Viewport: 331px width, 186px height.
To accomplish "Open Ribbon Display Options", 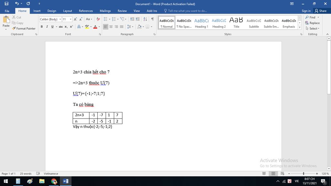I will 292,4.
